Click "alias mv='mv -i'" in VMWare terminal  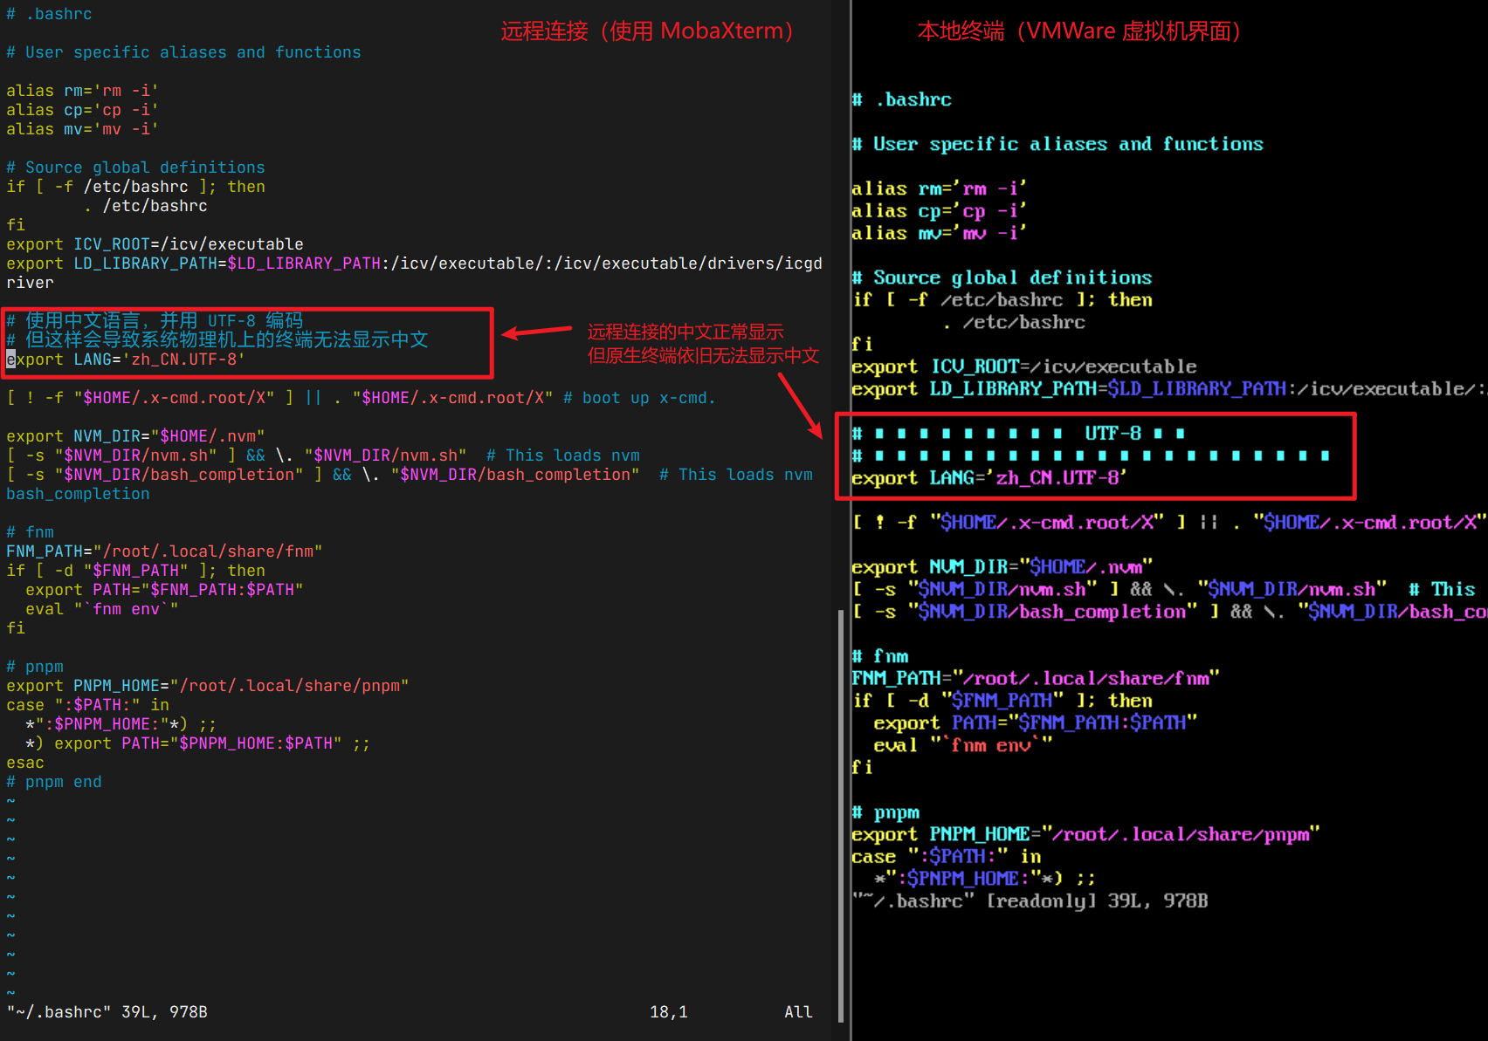click(x=939, y=233)
